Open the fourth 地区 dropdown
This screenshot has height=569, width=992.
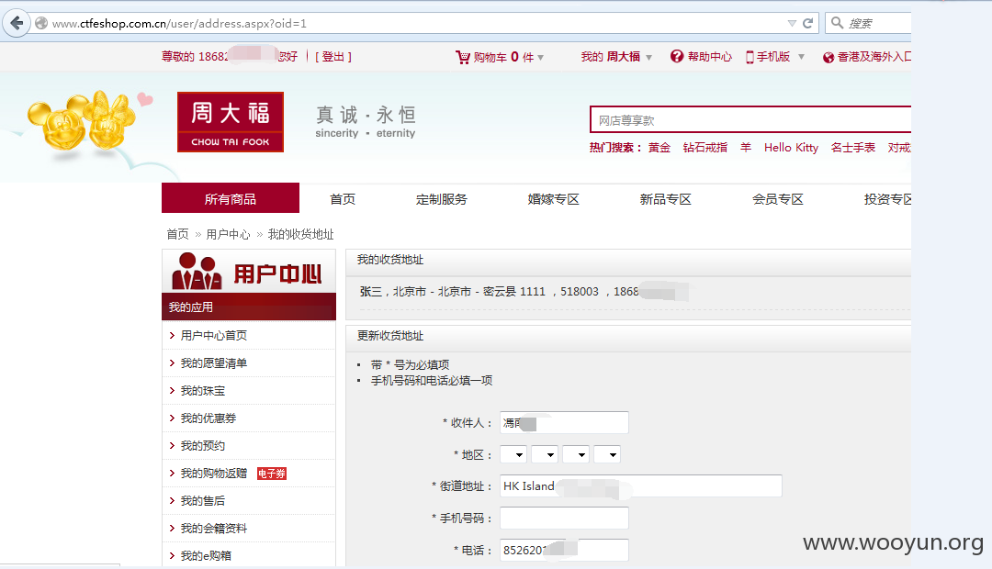click(x=607, y=454)
